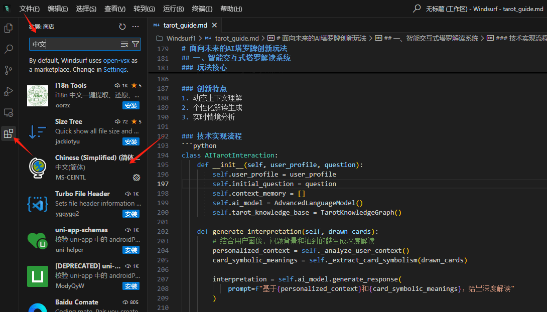547x312 pixels.
Task: Click the Chinese language pack globe icon
Action: 38,168
